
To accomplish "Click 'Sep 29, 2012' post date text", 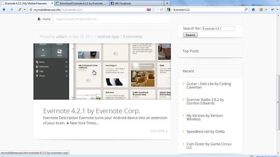I will coord(83,37).
